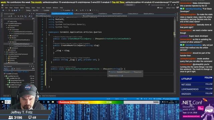Click the Undo toolbar icon
214x120 pixels.
point(19,10)
